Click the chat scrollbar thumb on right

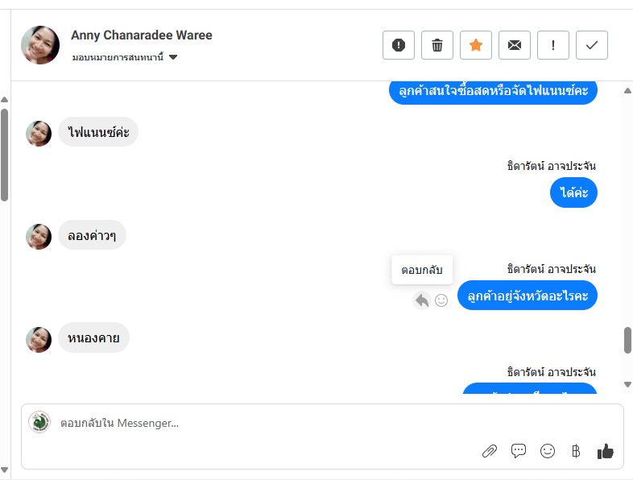click(x=627, y=340)
